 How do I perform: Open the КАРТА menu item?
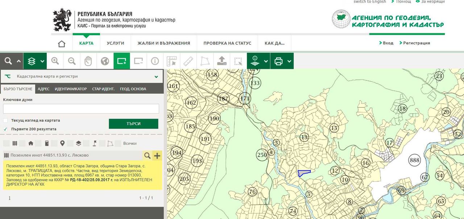point(86,43)
